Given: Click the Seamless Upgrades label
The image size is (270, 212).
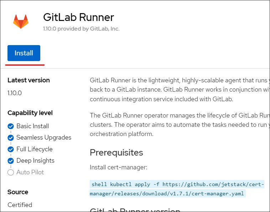Looking at the screenshot, I should [44, 138].
